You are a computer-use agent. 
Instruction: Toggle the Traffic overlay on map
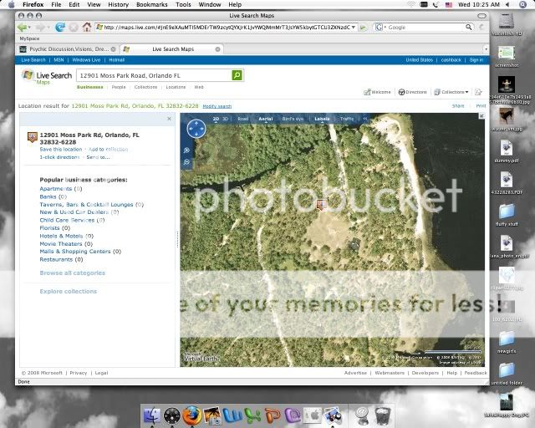(x=347, y=119)
